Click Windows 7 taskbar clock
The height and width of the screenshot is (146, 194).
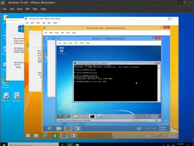pos(154,116)
